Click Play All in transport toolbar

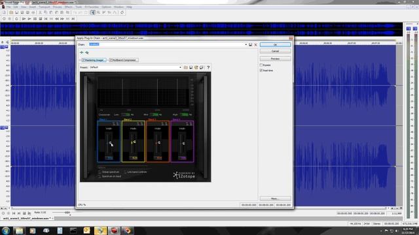pyautogui.click(x=24, y=19)
